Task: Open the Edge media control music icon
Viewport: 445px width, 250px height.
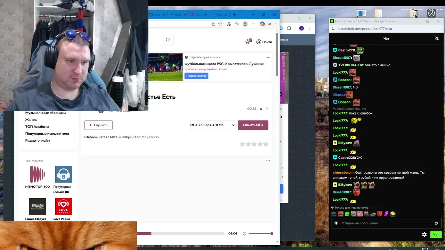Action: 228,24
